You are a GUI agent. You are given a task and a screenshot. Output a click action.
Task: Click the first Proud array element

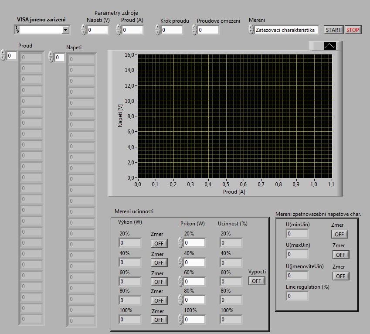(x=31, y=58)
